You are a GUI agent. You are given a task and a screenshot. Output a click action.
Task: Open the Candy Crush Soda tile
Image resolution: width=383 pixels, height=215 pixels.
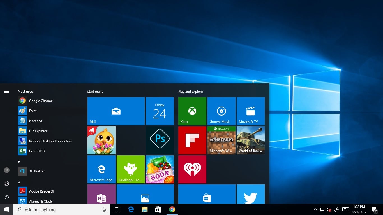[x=160, y=169]
